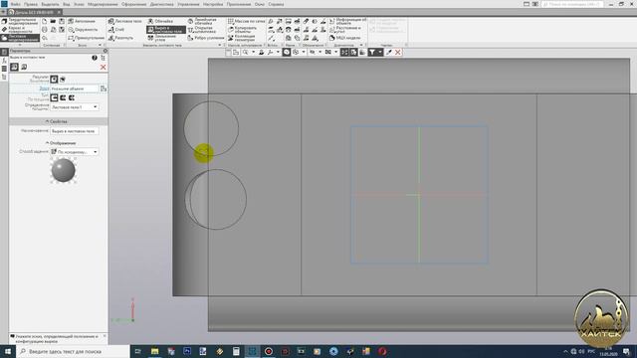Choose the Открытая штамповка command
637x358 pixels.
(201, 30)
